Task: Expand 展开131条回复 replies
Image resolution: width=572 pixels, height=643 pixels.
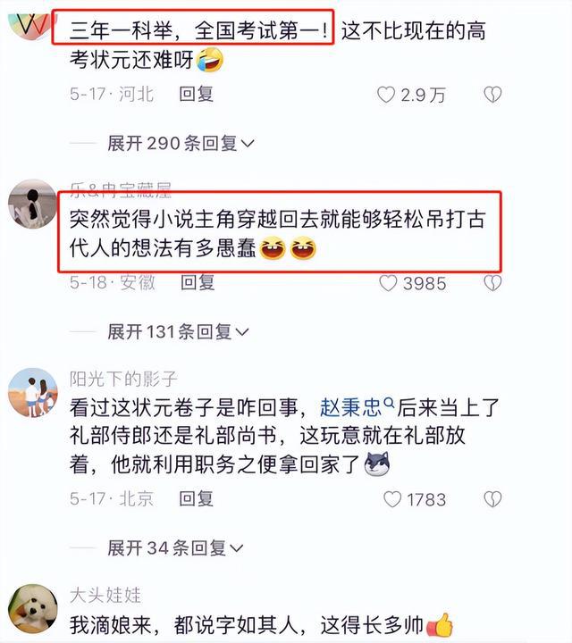Action: 178,331
